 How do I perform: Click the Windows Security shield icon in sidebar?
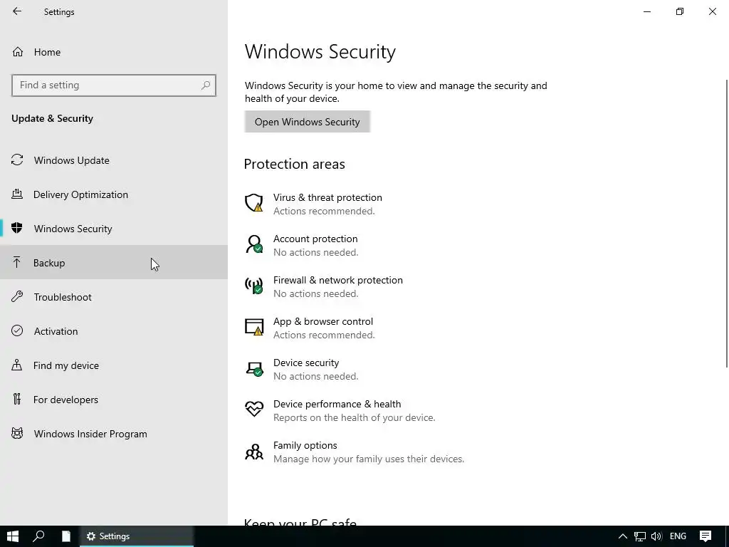17,228
